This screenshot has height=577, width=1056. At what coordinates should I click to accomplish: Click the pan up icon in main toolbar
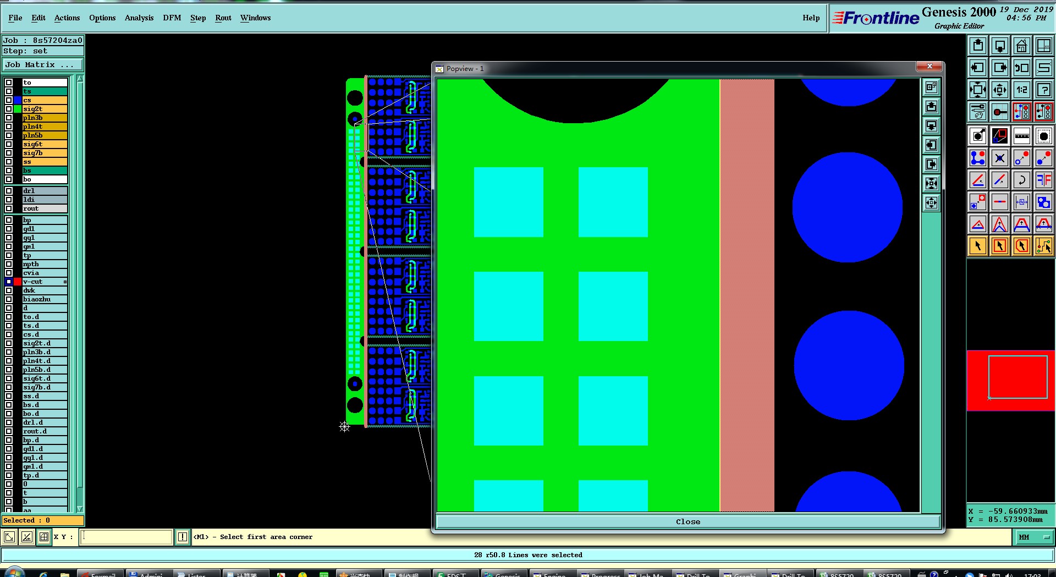(x=978, y=46)
